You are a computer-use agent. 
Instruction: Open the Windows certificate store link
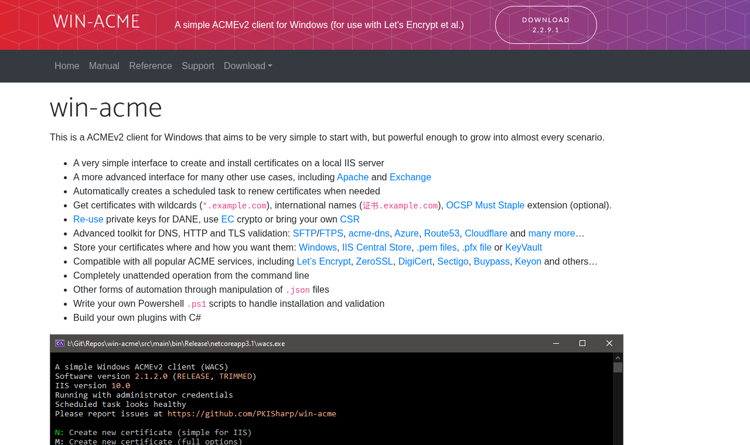click(318, 248)
